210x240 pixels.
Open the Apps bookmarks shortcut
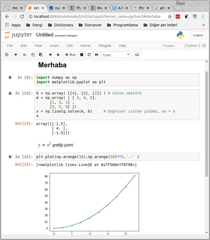(x=13, y=25)
